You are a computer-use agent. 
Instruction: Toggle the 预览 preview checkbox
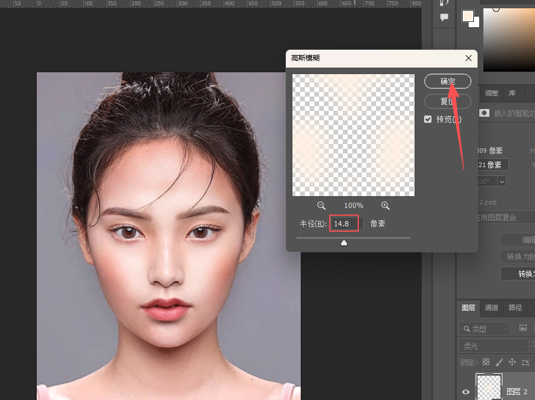coord(428,119)
